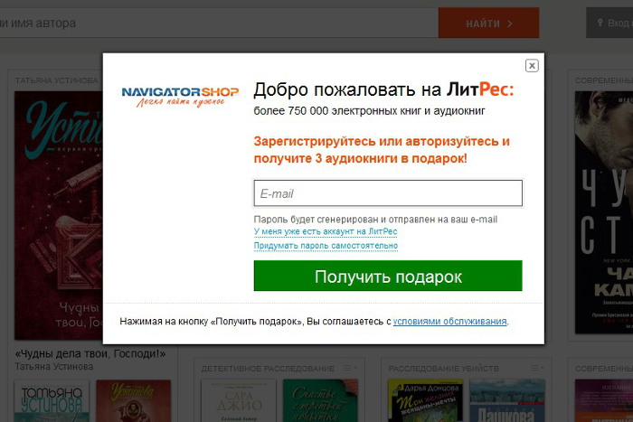
Task: Expand menu next to Детективное расследование
Action: click(350, 368)
